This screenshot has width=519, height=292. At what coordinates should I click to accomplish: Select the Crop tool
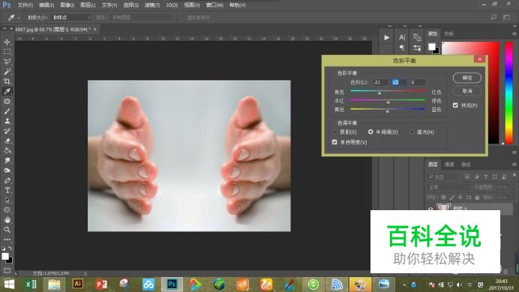tap(7, 81)
